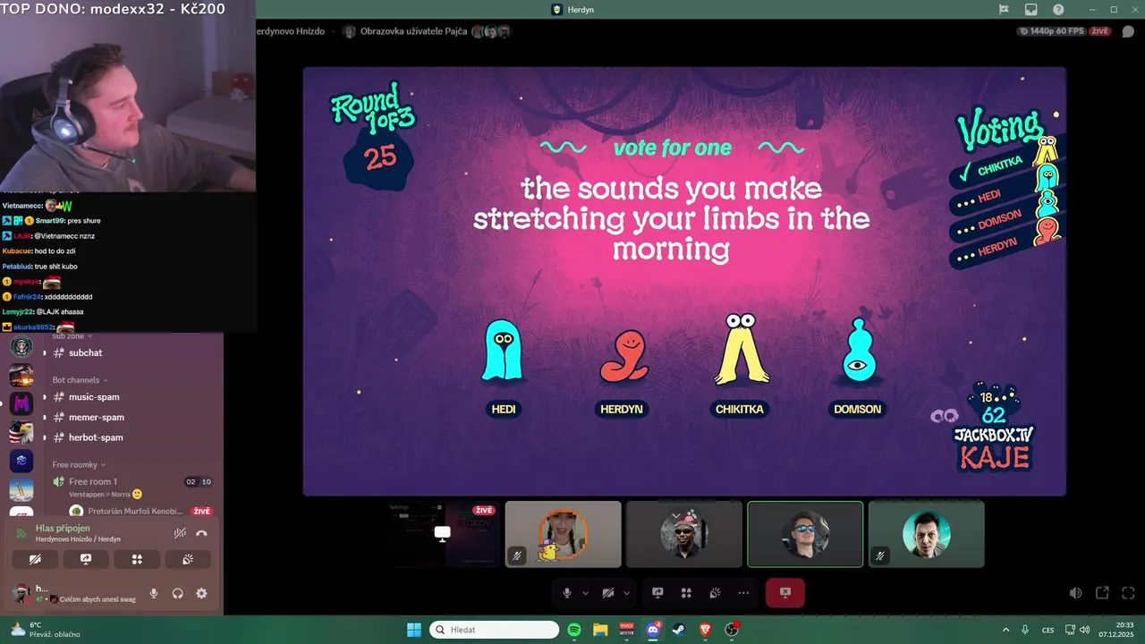Open Discord inbox icon in title bar
Image resolution: width=1145 pixels, height=644 pixels.
coord(1031,9)
